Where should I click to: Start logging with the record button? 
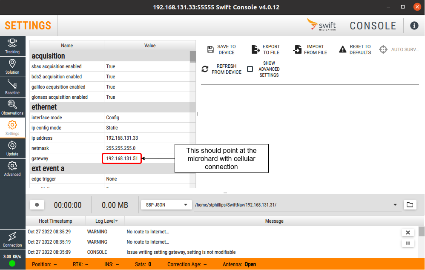point(37,205)
